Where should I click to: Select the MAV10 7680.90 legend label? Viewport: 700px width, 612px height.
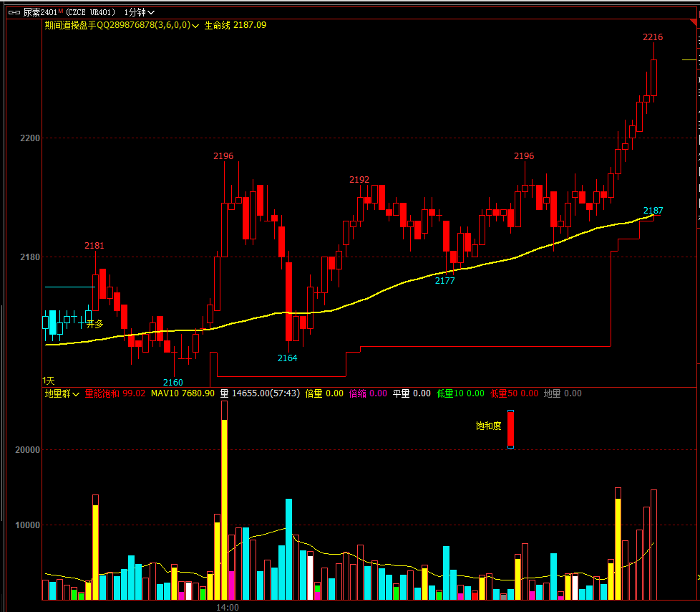[x=183, y=393]
